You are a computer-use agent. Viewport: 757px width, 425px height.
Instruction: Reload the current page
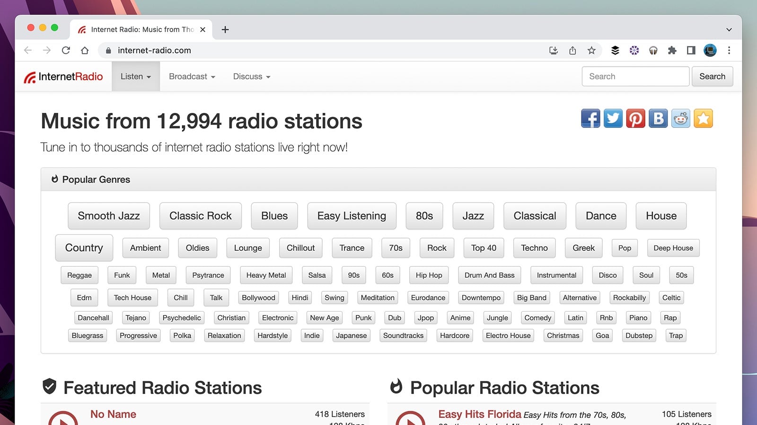pyautogui.click(x=66, y=50)
